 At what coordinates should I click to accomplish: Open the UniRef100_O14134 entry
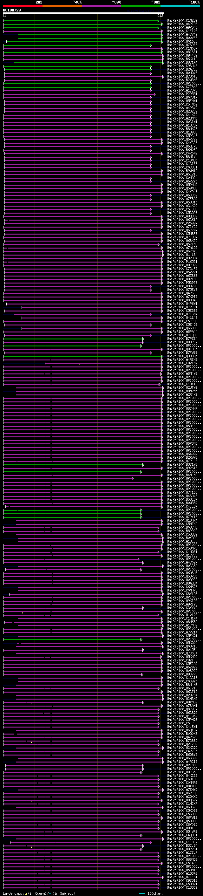182,255
